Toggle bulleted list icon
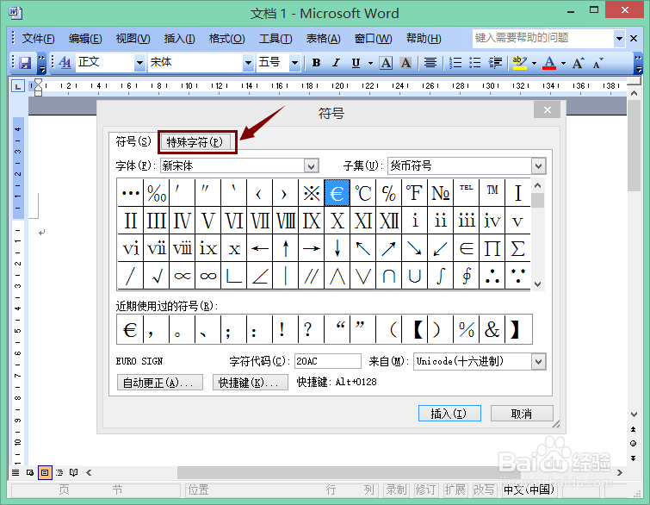The height and width of the screenshot is (505, 650). click(475, 63)
